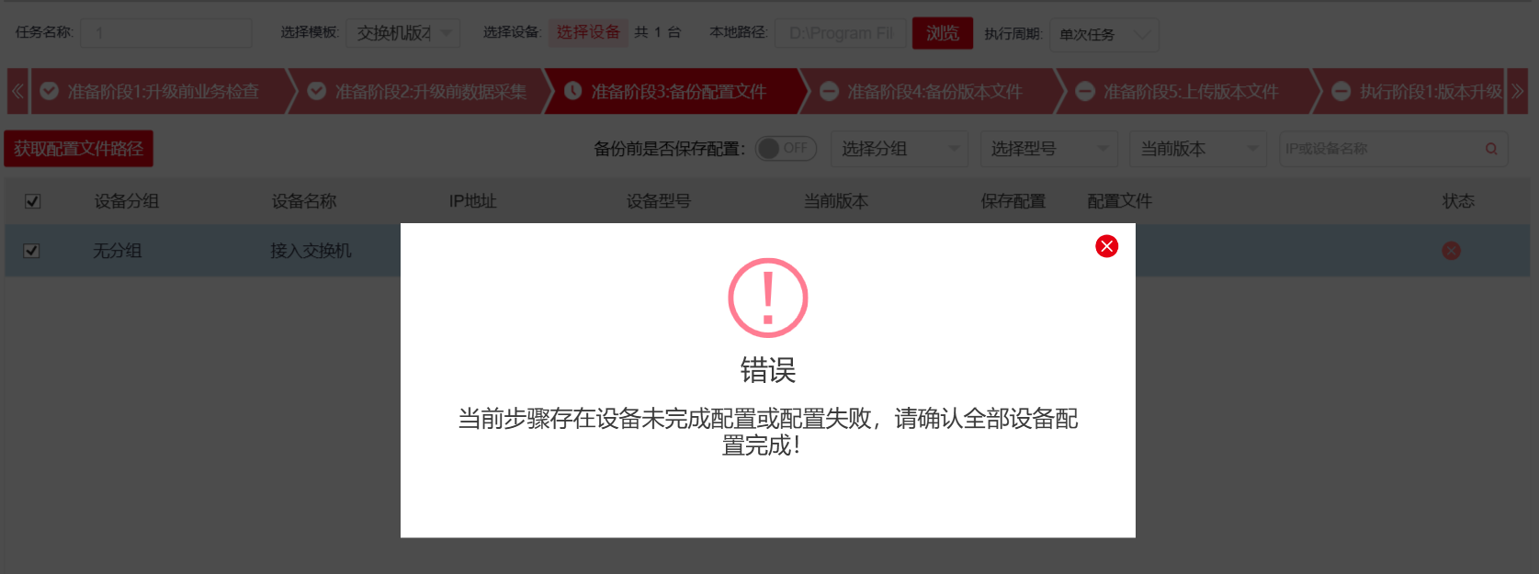This screenshot has height=574, width=1539.
Task: Open the 执行周期 单次任务 dropdown
Action: (x=1103, y=34)
